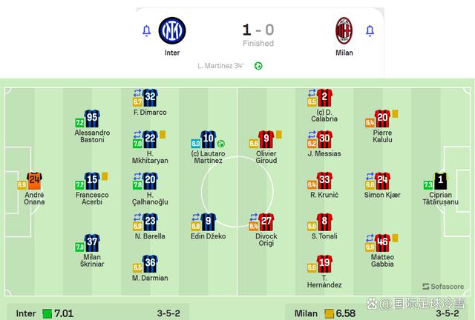Select Ciprian Tătărușanu's black goalkeeper shirt

[442, 180]
